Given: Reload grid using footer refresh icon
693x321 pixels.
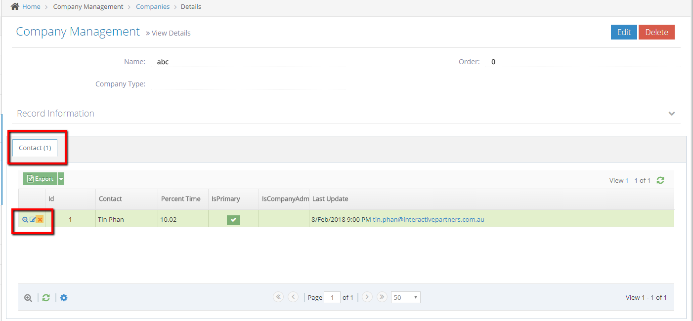Looking at the screenshot, I should click(46, 298).
